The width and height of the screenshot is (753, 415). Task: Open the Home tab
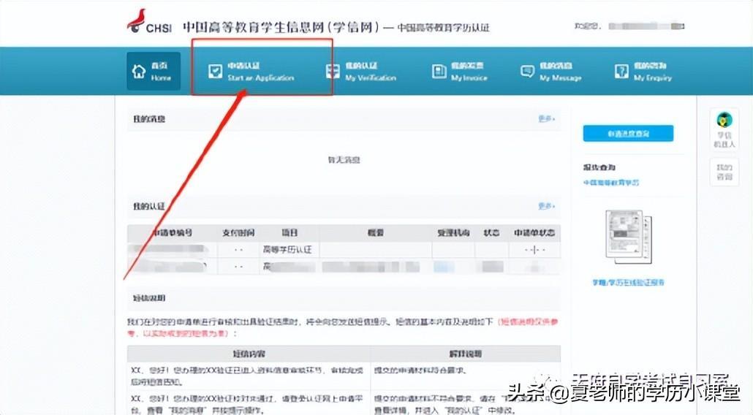coord(154,72)
